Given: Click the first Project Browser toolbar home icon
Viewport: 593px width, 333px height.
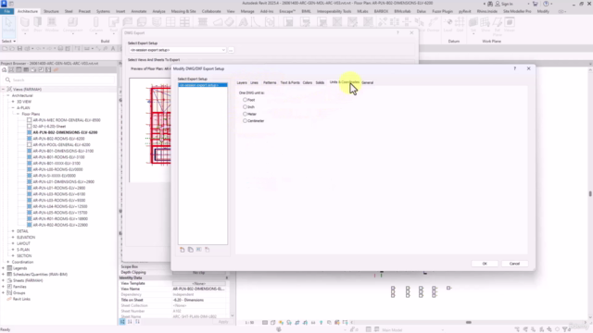Looking at the screenshot, I should [4, 70].
